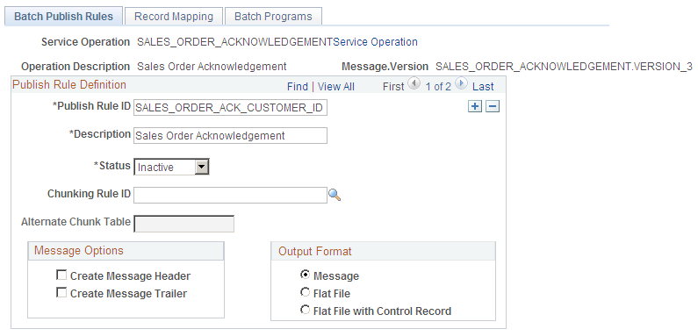Delete the current publish rule row
This screenshot has width=698, height=336.
[x=493, y=107]
